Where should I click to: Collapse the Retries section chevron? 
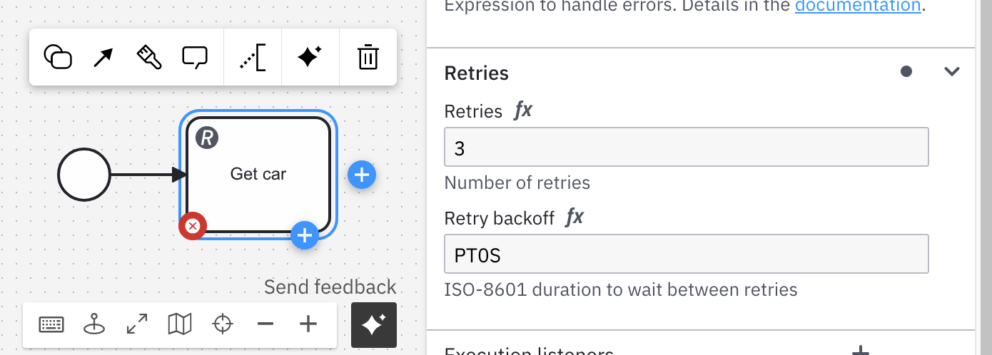point(952,71)
